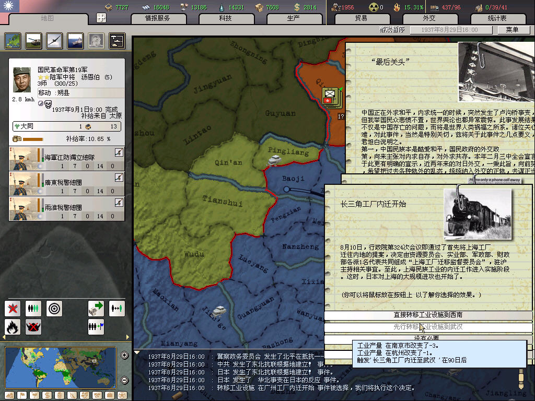Select the 兩淮稅警總團 unit row
Screen dimensions: 535x401
67,209
